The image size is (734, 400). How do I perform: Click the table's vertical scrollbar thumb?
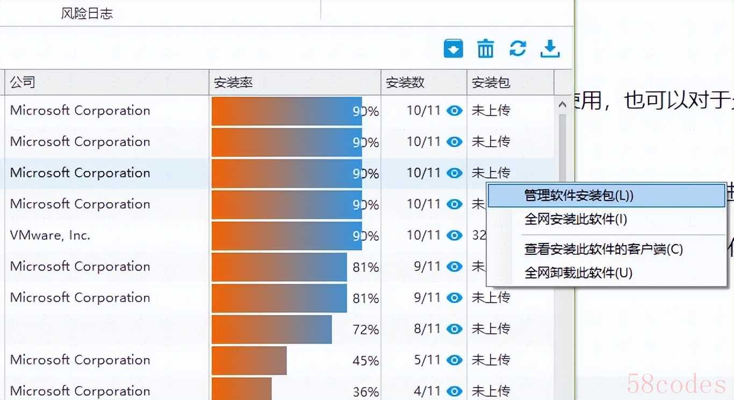tap(563, 148)
